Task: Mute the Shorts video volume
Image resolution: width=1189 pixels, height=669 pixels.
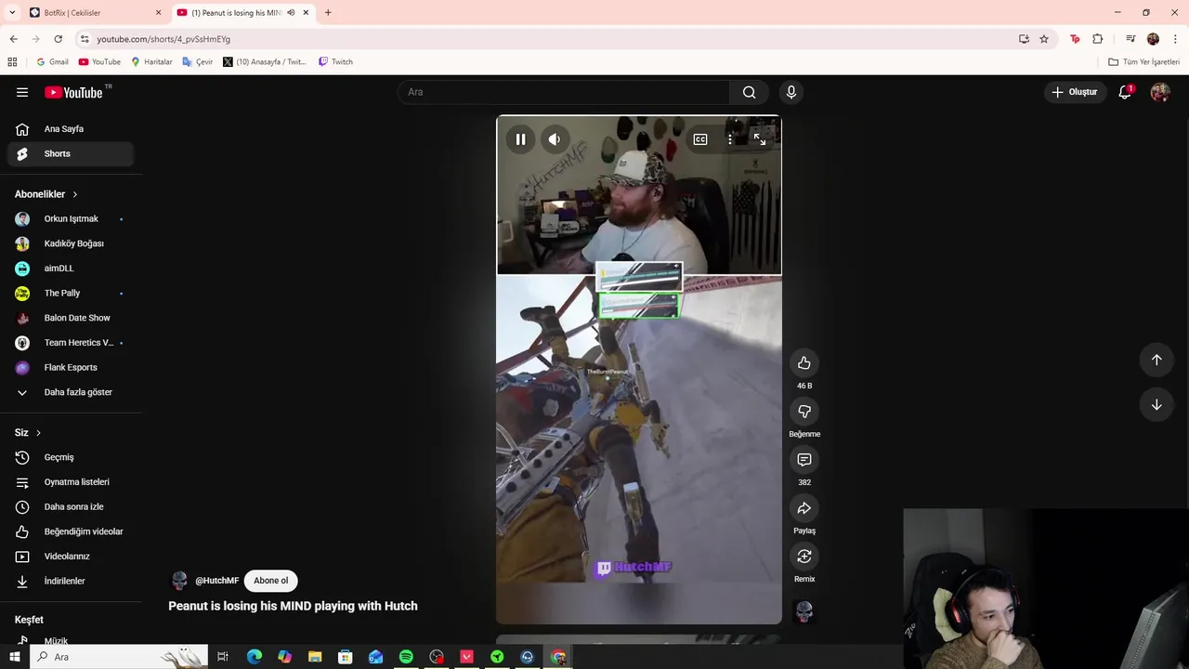Action: click(x=555, y=139)
